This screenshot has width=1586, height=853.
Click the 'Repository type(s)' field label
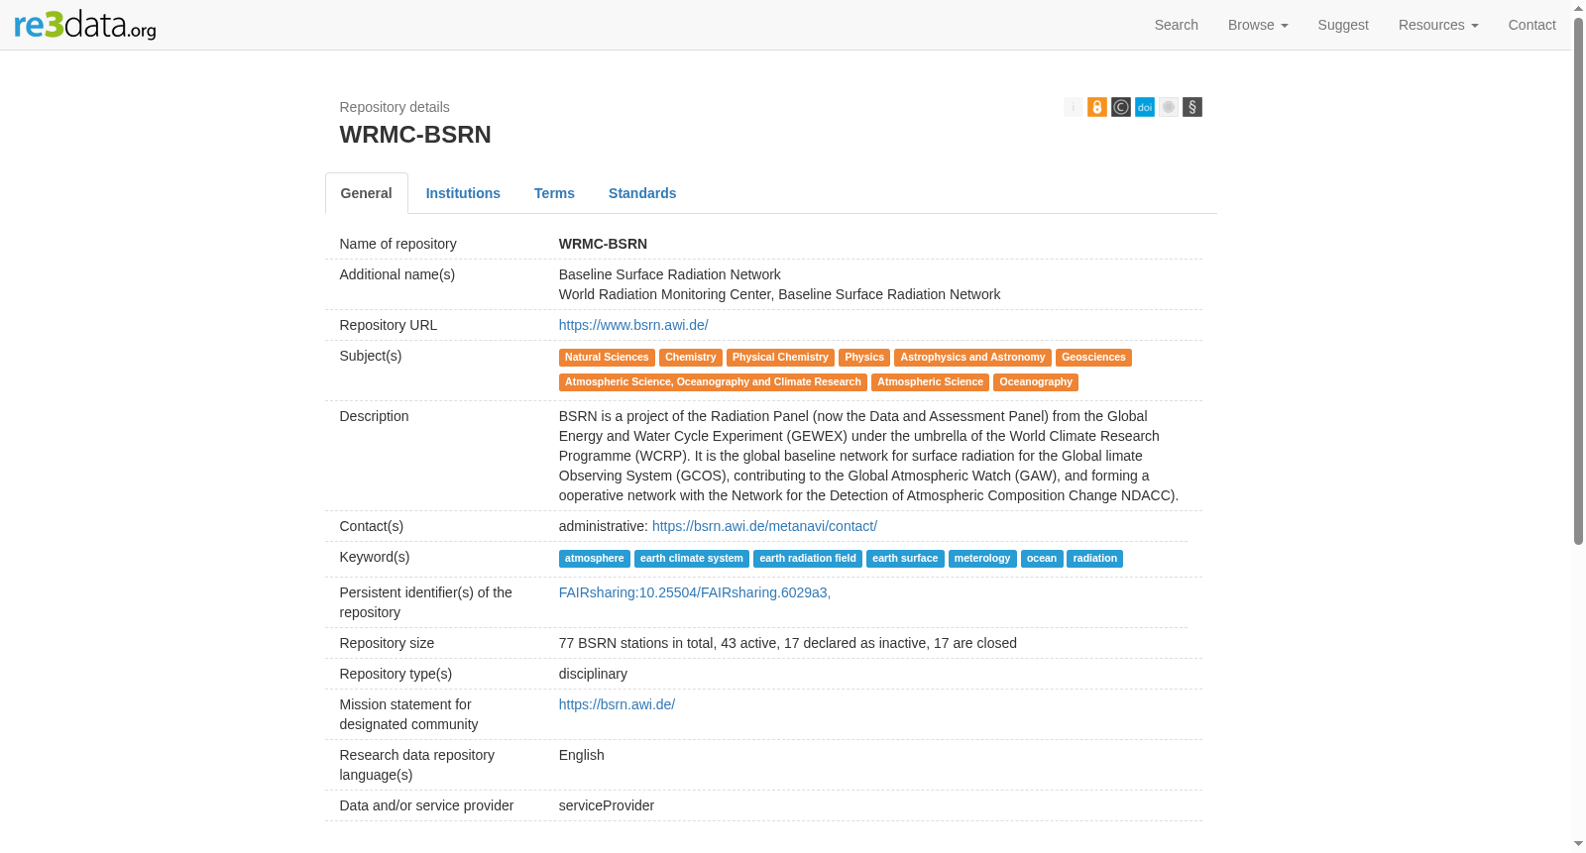396,674
